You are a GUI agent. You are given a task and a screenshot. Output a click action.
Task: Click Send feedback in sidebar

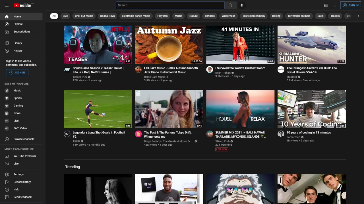pyautogui.click(x=21, y=197)
